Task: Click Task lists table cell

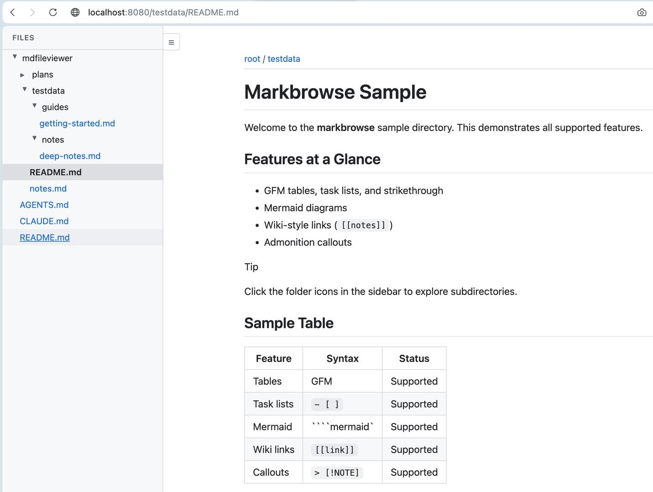Action: click(273, 404)
